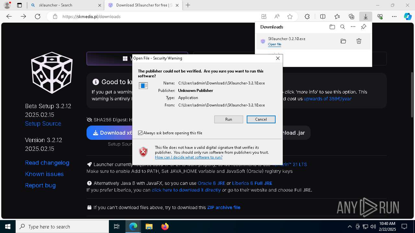Click the blue Download x64 button
The height and width of the screenshot is (233, 415).
tap(110, 133)
